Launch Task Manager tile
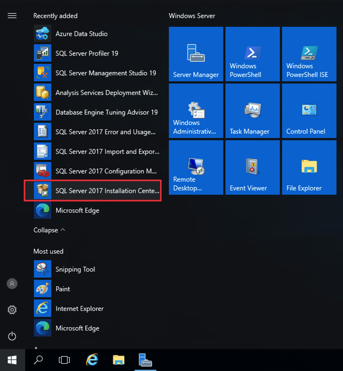 252,111
